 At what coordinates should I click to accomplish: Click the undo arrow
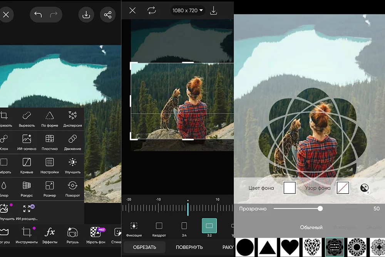(x=38, y=15)
